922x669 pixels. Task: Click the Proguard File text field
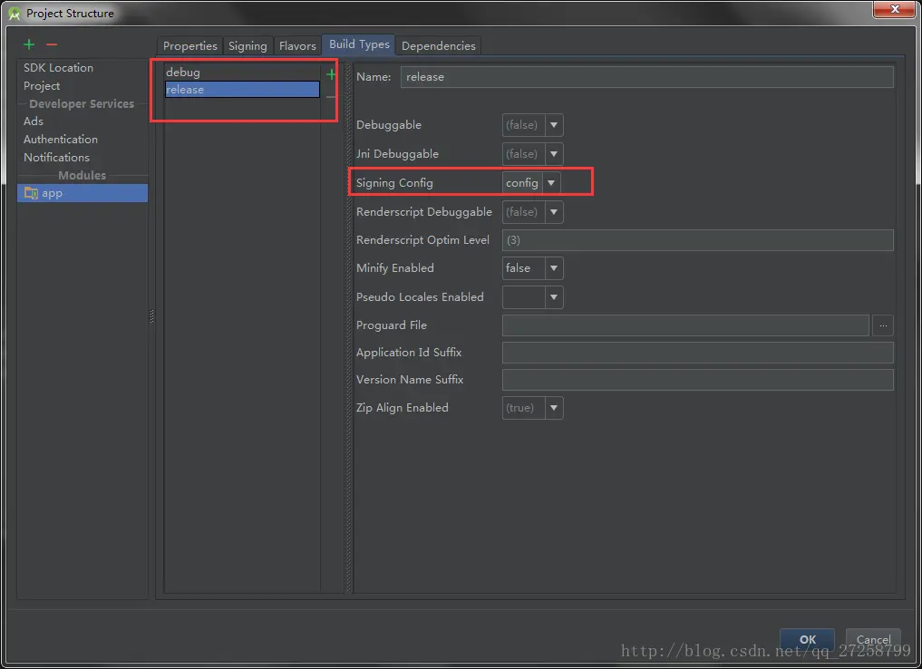[685, 325]
